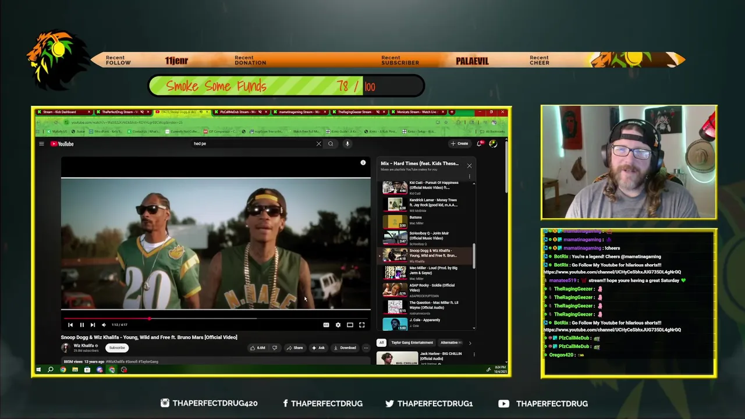This screenshot has height=419, width=745.
Task: Show more filter chips with arrow
Action: pyautogui.click(x=470, y=343)
